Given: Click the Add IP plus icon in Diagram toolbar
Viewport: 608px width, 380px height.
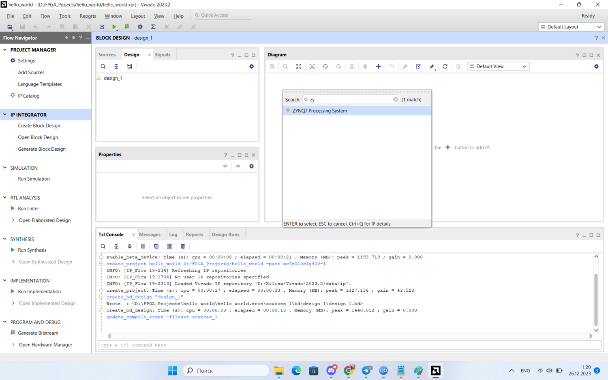Looking at the screenshot, I should [x=378, y=66].
